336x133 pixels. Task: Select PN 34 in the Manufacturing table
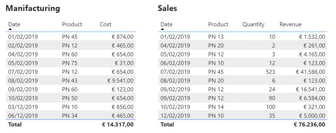coord(70,116)
